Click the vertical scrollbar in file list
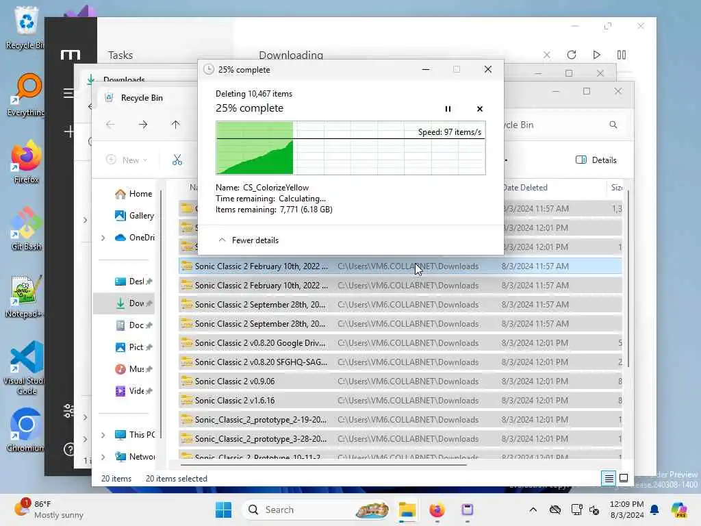 [628, 278]
